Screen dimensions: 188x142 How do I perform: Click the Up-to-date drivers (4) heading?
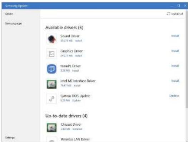[x=66, y=116]
